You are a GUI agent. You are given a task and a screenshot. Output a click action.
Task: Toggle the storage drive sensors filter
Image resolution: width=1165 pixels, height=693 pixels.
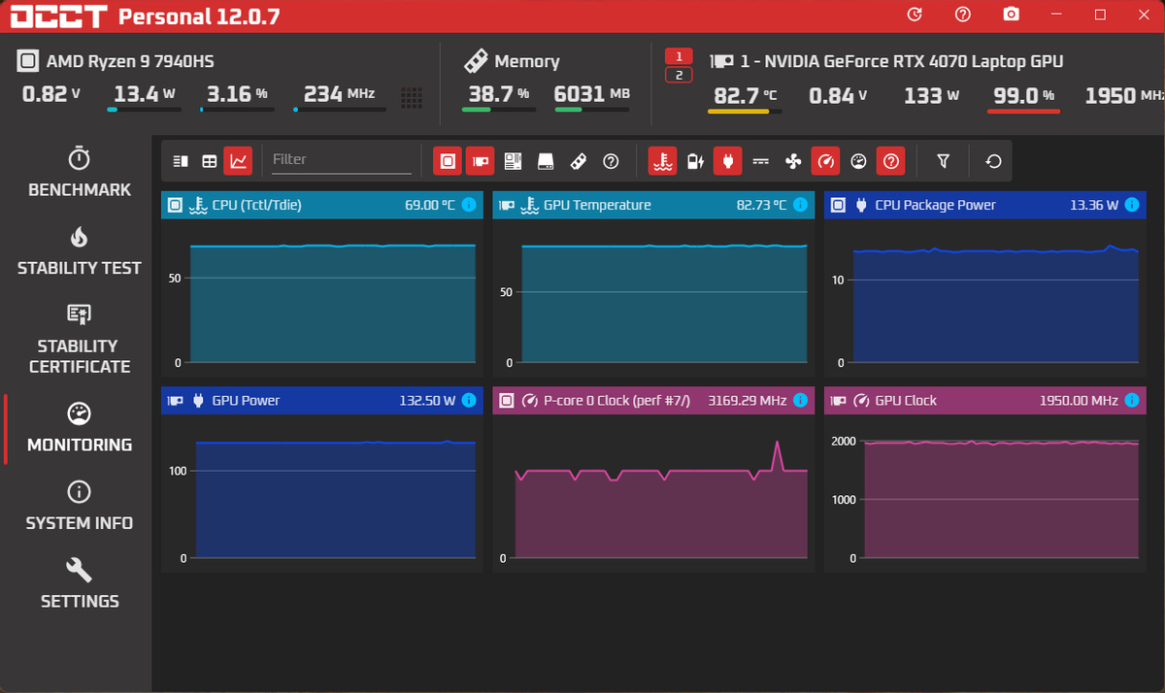pyautogui.click(x=546, y=161)
